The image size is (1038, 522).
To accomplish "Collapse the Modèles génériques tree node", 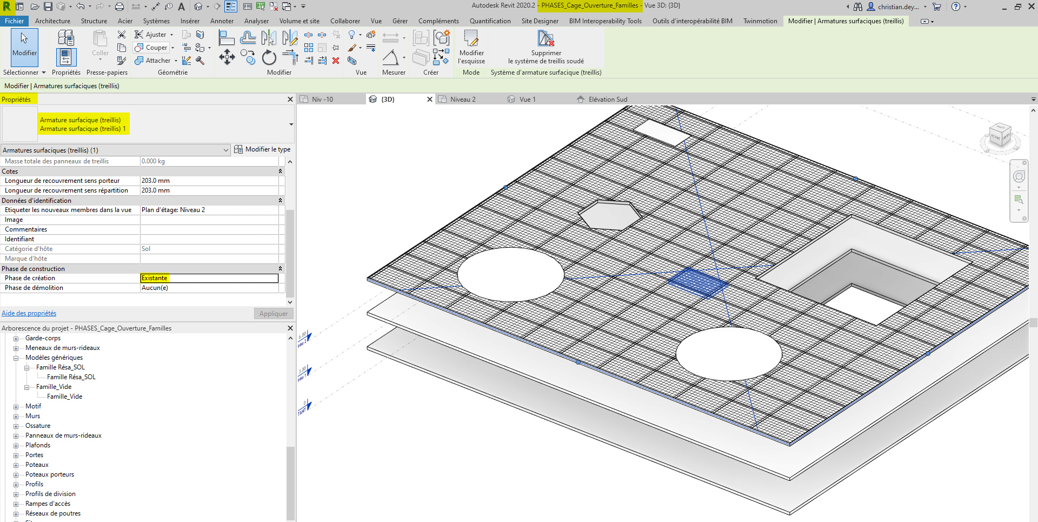I will point(16,358).
